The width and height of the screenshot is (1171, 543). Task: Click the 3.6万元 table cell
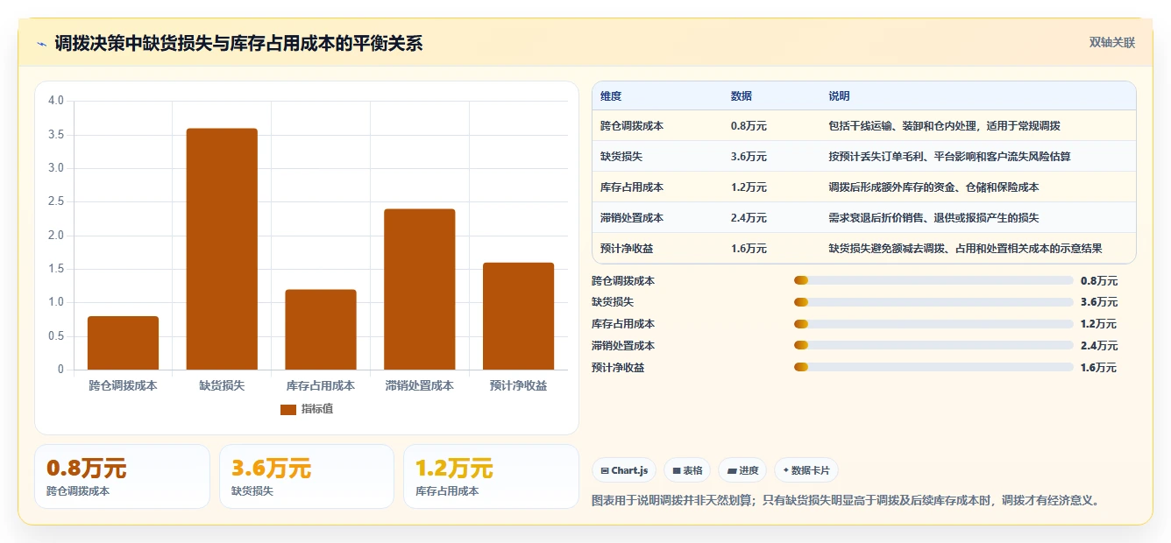[x=749, y=157]
